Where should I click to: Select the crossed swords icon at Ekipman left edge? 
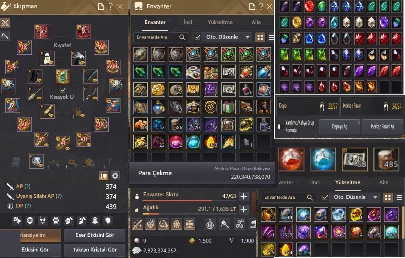pyautogui.click(x=5, y=23)
